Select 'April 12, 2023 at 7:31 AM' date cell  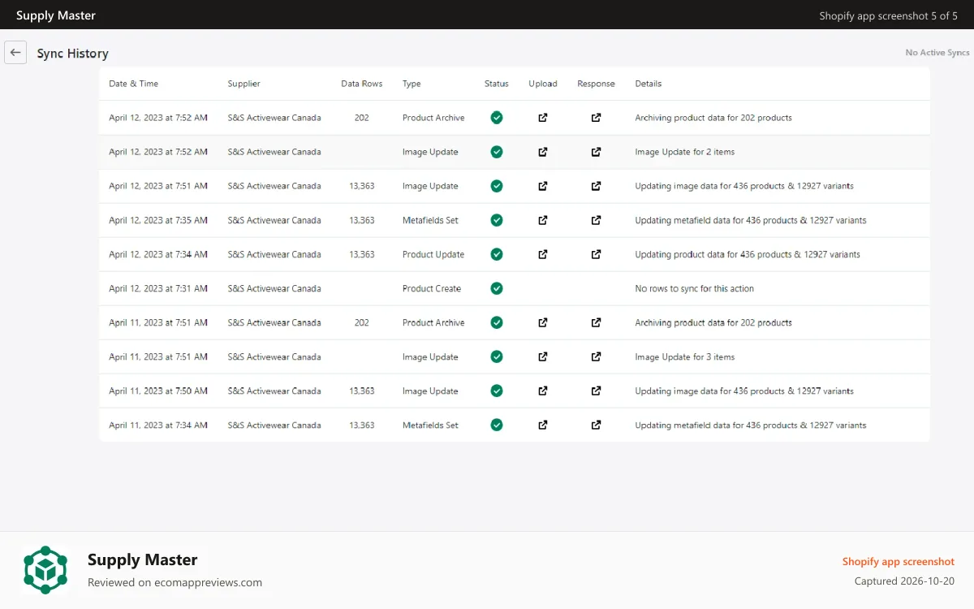pos(158,288)
